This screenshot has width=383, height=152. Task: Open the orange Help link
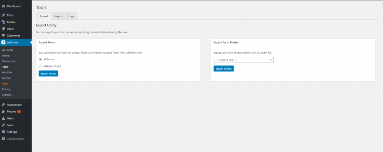click(5, 83)
